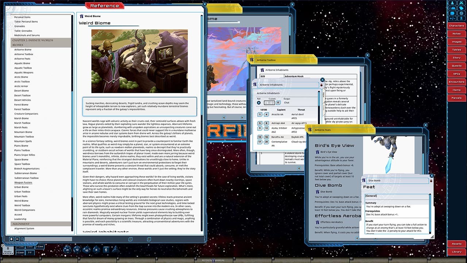This screenshot has width=467, height=263.
Task: Unlock the Airborne Inhabitants window padlock
Action: tap(321, 84)
